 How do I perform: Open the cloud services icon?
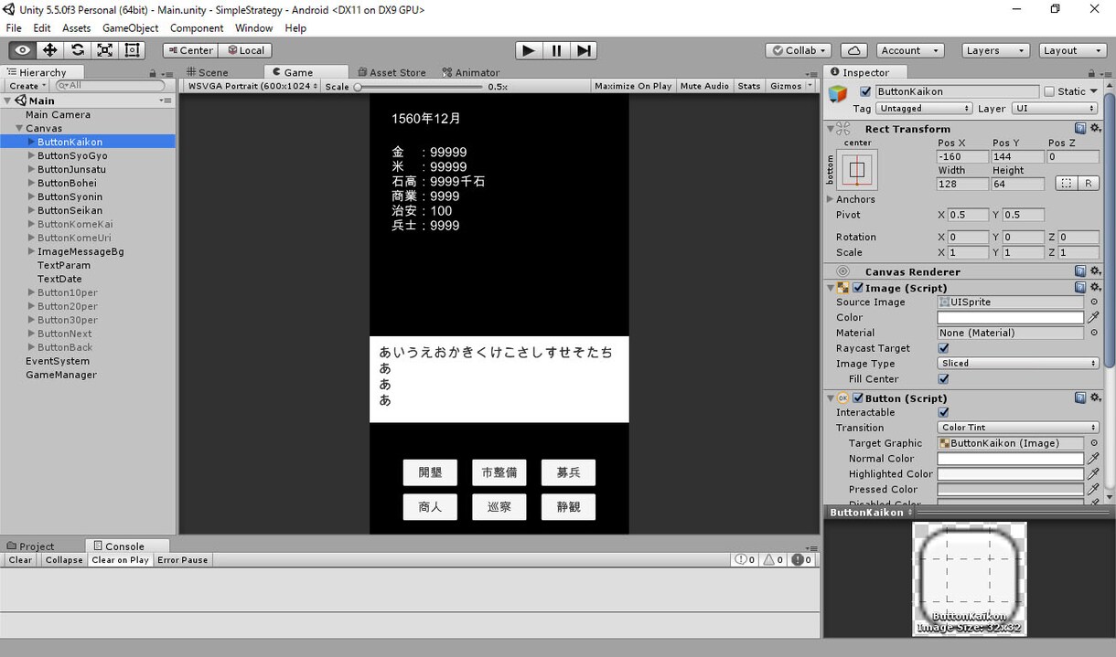click(853, 50)
